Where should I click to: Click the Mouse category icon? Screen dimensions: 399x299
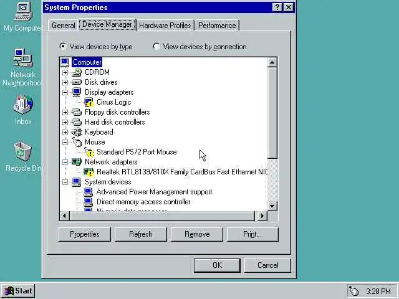[x=77, y=142]
